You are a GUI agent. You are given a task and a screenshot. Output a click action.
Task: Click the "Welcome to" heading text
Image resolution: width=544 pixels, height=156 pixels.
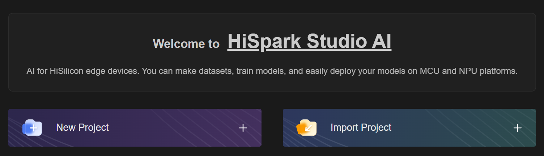[186, 44]
